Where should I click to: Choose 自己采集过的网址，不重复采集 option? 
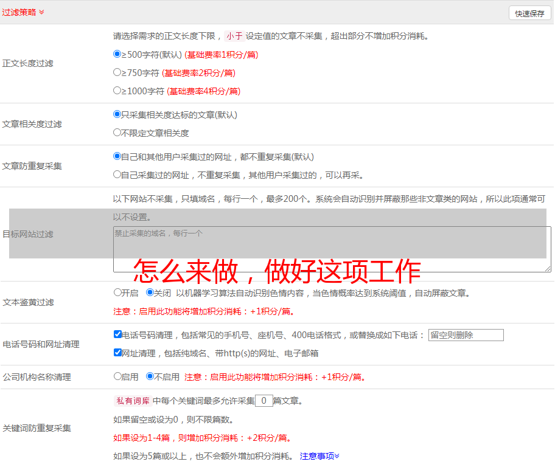coord(117,175)
